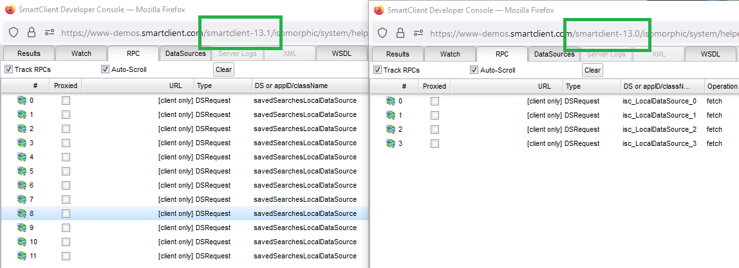Click the RPC icon of row 10 in left window
This screenshot has height=268, width=739.
[x=22, y=242]
